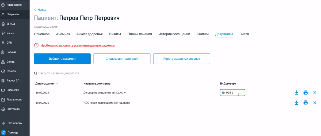
Task: Select Настройки label in sidebar
Action: click(x=13, y=109)
